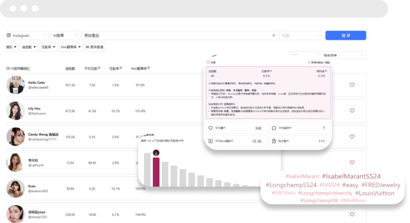This screenshot has height=223, width=410.
Task: Clear the search field with the x icon
Action: pyautogui.click(x=274, y=35)
